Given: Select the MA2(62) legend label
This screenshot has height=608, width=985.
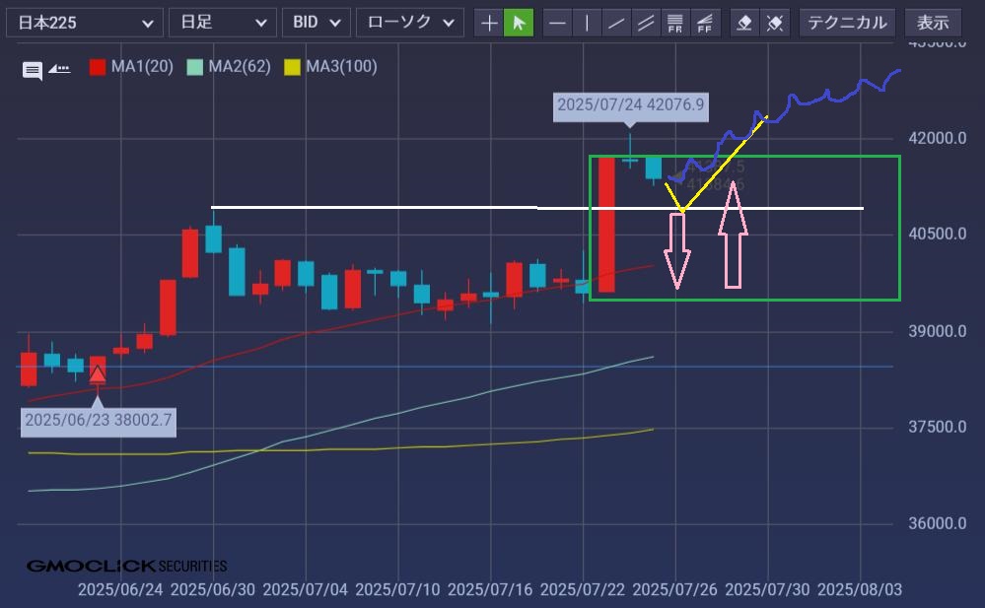Looking at the screenshot, I should tap(240, 67).
